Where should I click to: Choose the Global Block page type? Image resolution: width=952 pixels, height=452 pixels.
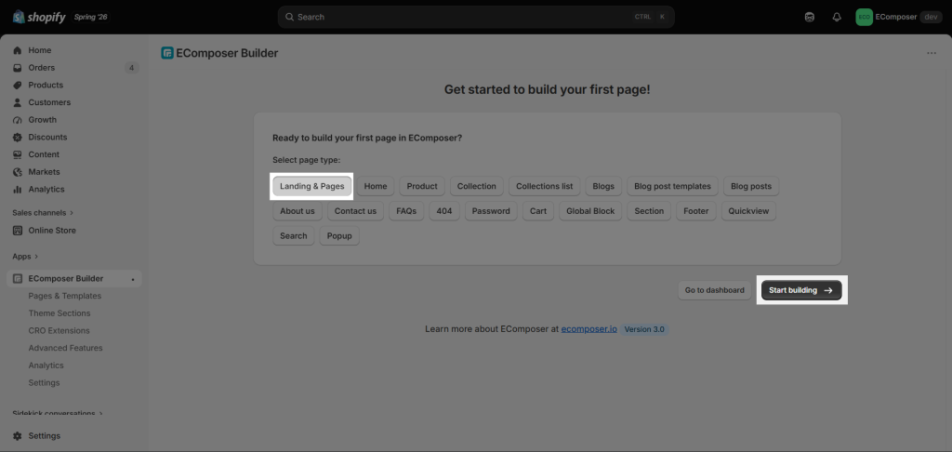(x=590, y=211)
